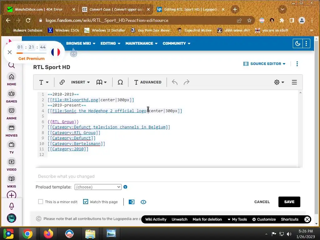Open the Video section in sidebar
The height and width of the screenshot is (240, 320).
12,165
